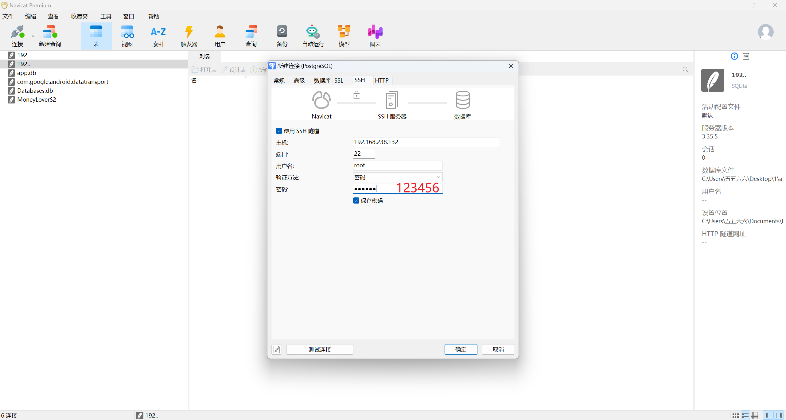Click the SSH host input field
The image size is (786, 420).
tap(426, 142)
